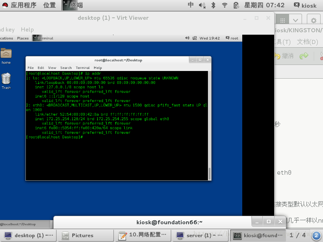Click the guest terminal vertical scrollbar
Screen dimensions: 323x242
(x=210, y=173)
